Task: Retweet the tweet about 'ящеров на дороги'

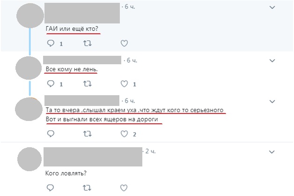Action: [88, 134]
